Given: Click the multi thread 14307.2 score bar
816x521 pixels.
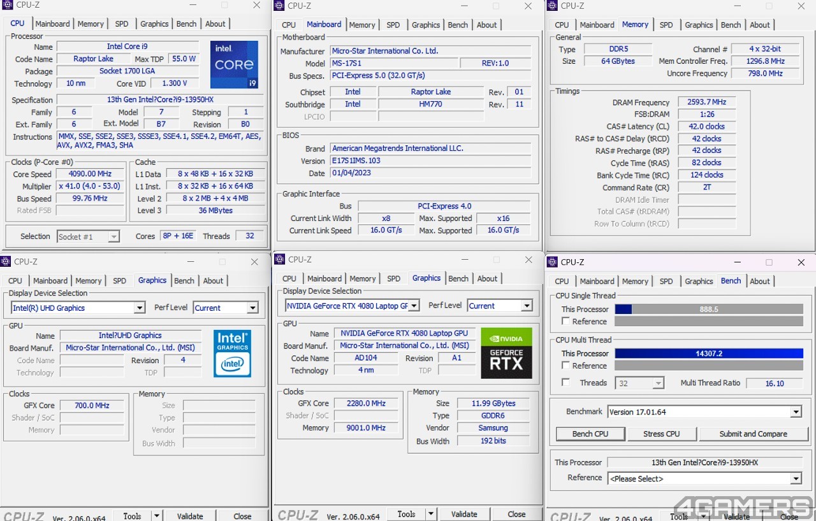Looking at the screenshot, I should coord(709,353).
